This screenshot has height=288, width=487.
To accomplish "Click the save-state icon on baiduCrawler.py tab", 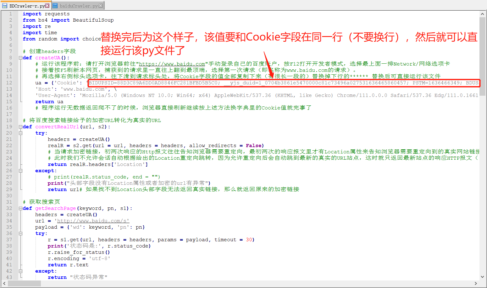I will [55, 6].
